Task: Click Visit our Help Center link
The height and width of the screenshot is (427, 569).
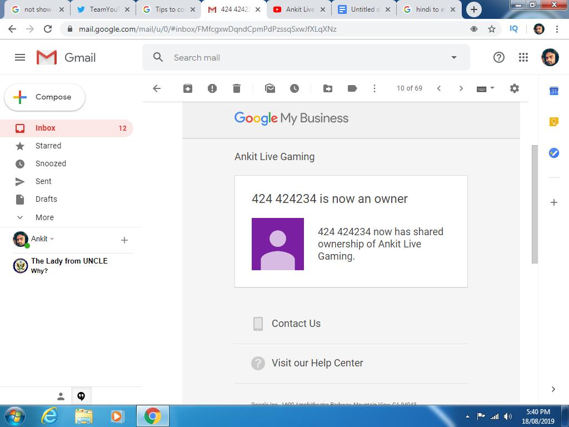Action: (317, 363)
